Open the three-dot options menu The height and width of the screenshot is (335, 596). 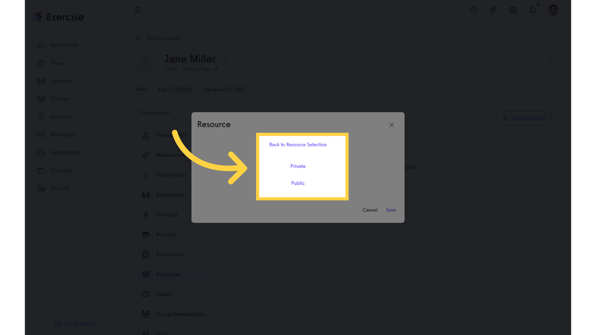(550, 62)
